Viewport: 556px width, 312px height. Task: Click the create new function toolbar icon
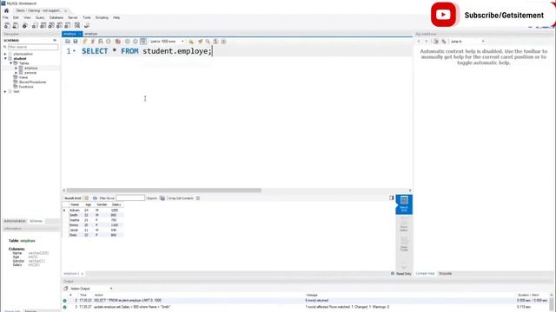pyautogui.click(x=68, y=25)
